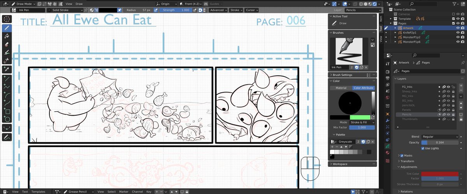
Task: Select the Fill bucket tool
Action: pyautogui.click(x=7, y=36)
